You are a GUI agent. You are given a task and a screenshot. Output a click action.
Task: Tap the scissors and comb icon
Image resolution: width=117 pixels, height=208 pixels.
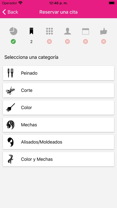11,90
